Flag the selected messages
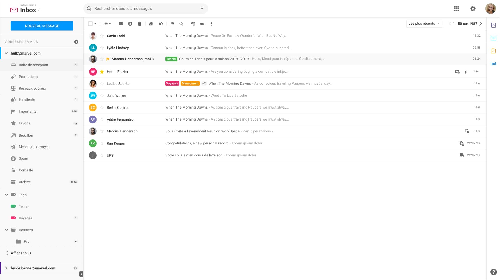 coord(172,24)
